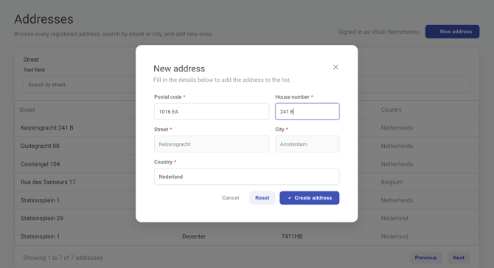Select the Rue des Tanneurs 17 row
The height and width of the screenshot is (268, 494).
coord(247,182)
